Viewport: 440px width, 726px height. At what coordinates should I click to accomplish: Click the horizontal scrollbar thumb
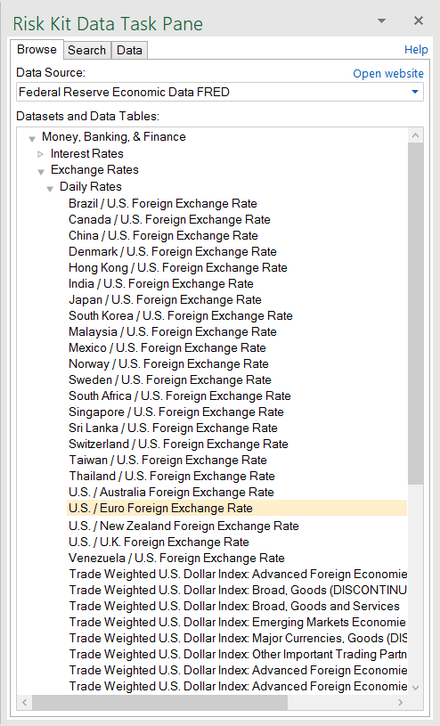click(x=159, y=702)
